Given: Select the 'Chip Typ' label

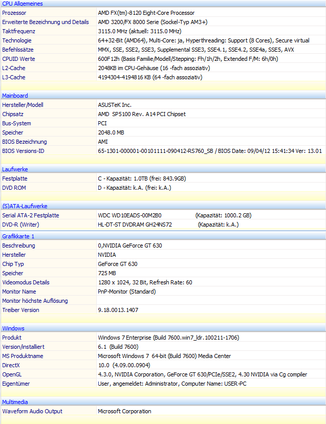Looking at the screenshot, I should pos(13,263).
